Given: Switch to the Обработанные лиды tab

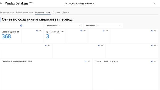Looking at the screenshot, I should click(24, 12).
